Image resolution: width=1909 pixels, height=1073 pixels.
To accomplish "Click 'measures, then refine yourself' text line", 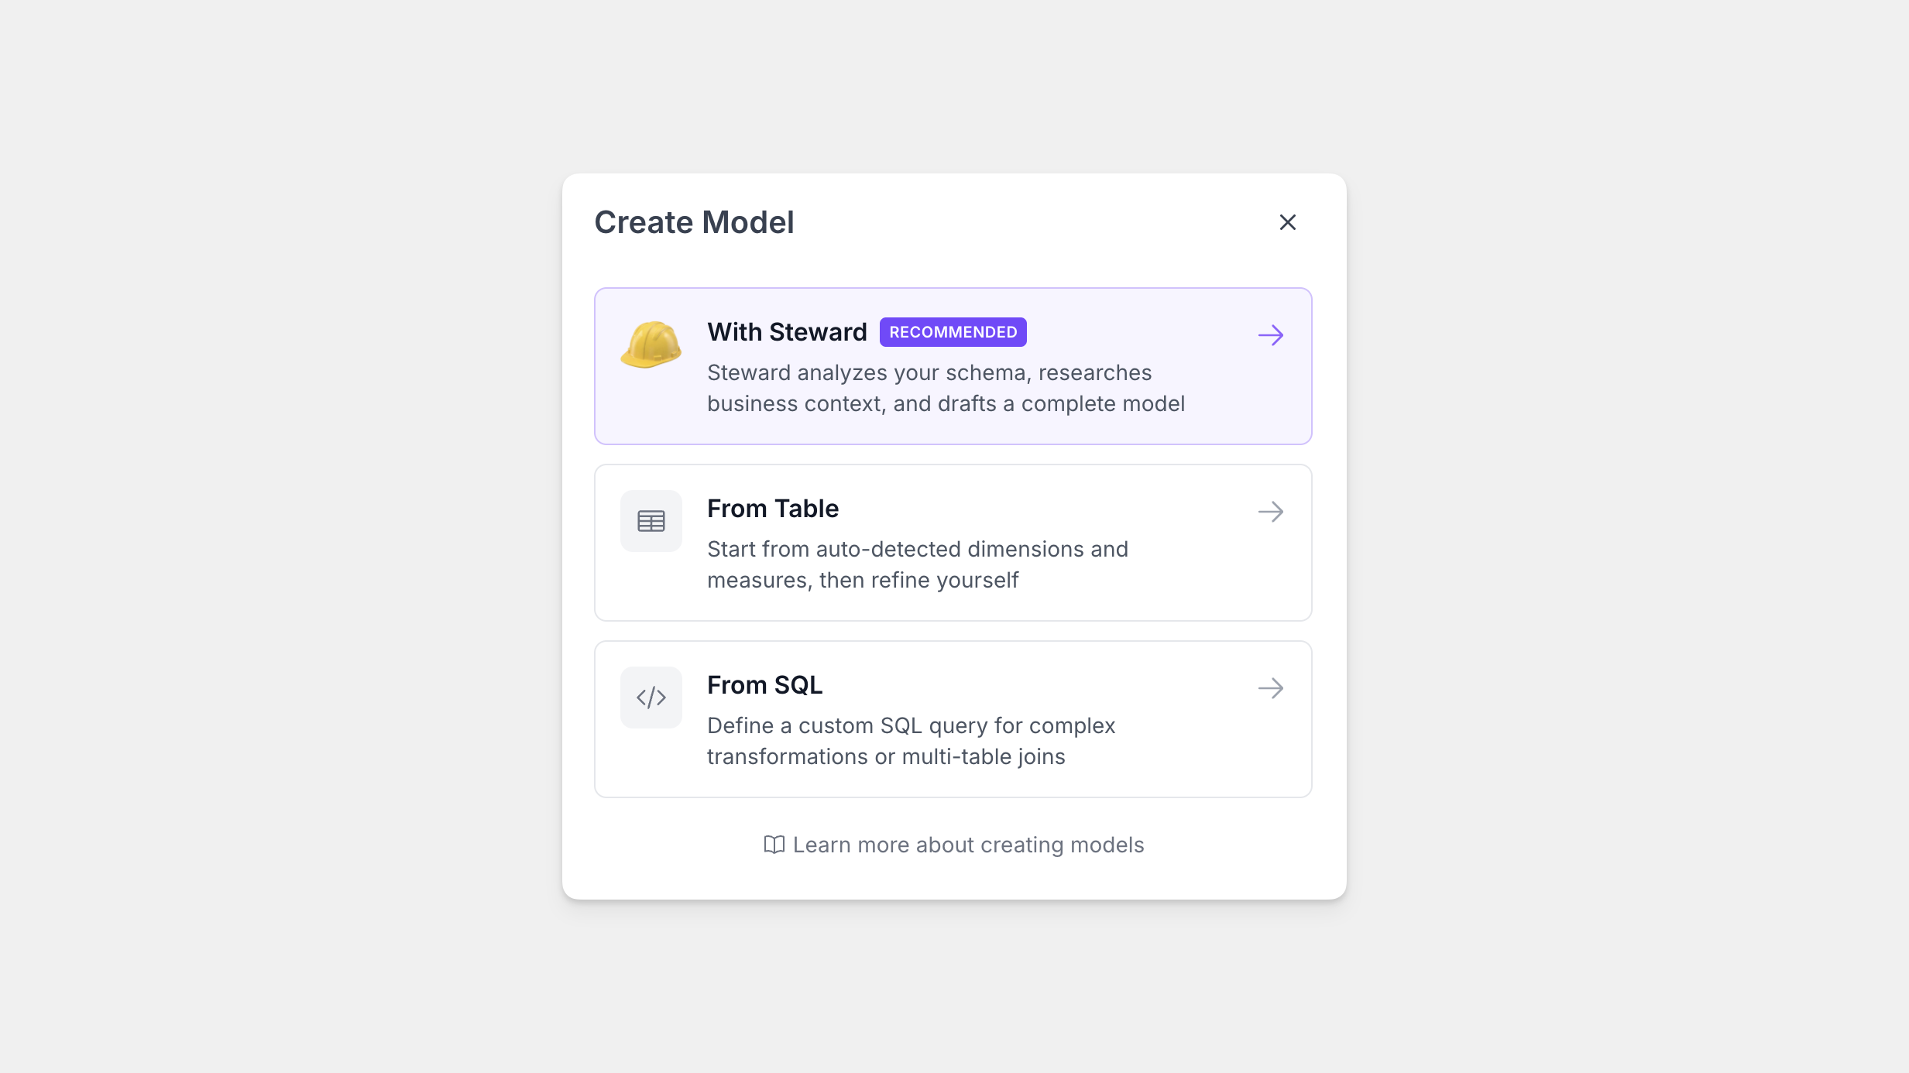I will click(862, 581).
